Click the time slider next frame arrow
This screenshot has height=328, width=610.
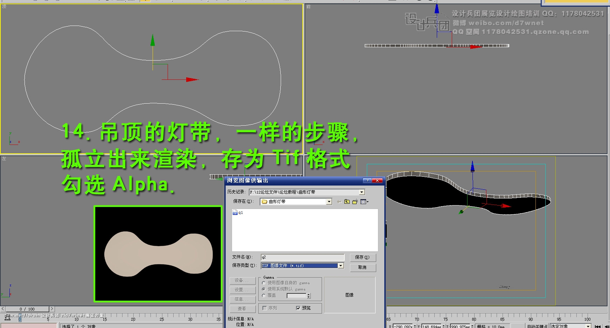point(52,309)
